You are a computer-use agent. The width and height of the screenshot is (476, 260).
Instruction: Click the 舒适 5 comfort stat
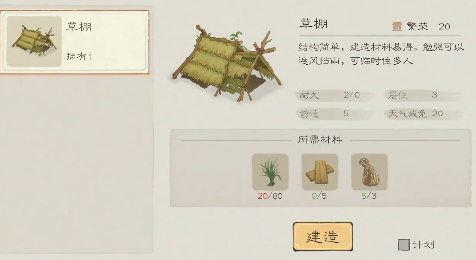tap(334, 114)
